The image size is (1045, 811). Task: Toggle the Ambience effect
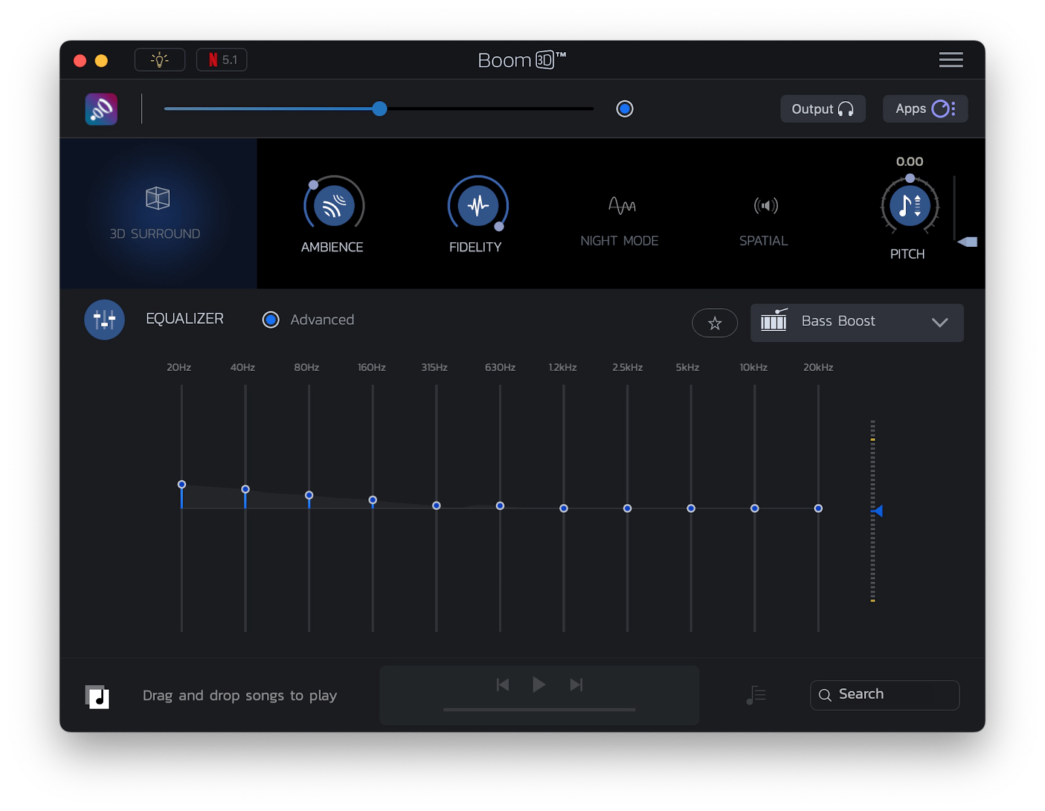tap(334, 206)
